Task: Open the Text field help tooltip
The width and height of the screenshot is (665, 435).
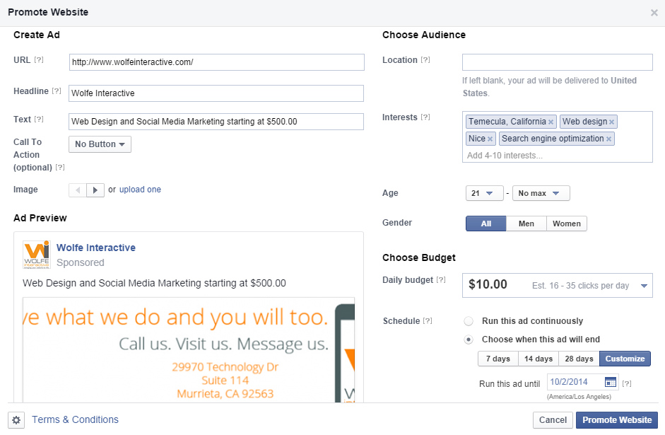Action: [39, 120]
